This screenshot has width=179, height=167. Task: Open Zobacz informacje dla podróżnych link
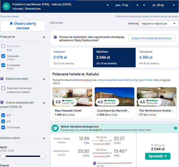[x=151, y=38]
